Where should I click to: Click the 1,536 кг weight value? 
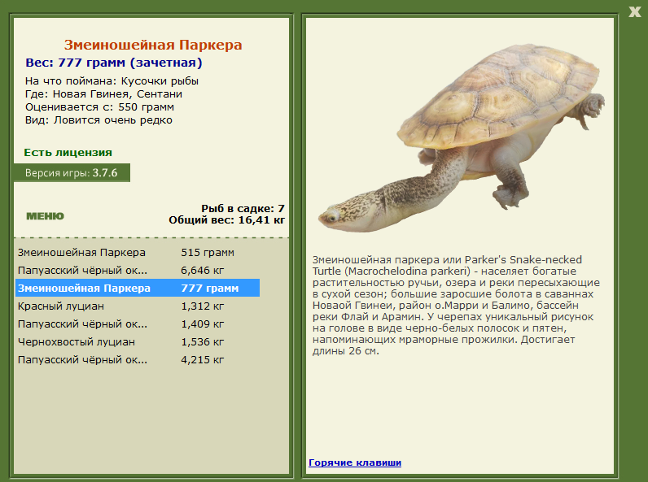(x=202, y=342)
